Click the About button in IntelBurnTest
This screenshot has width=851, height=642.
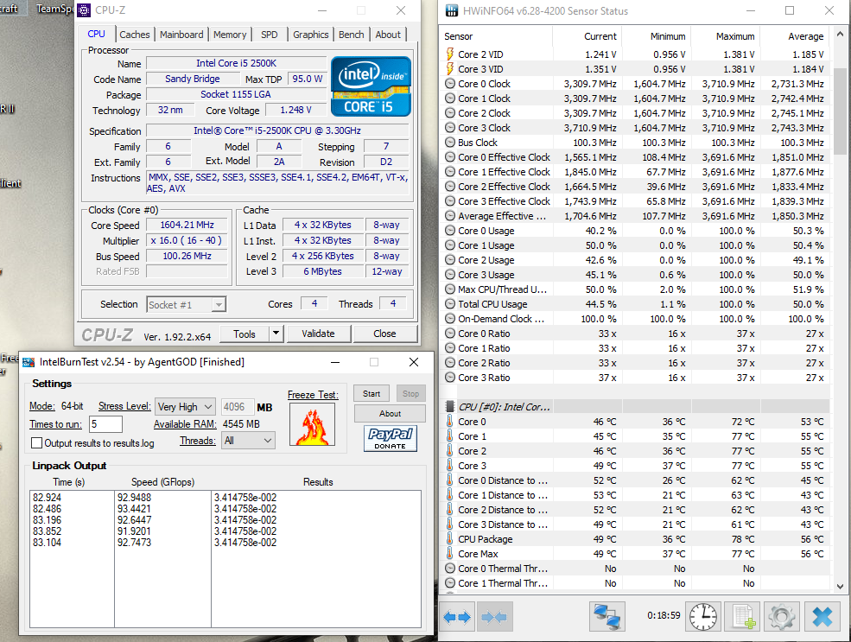(391, 414)
